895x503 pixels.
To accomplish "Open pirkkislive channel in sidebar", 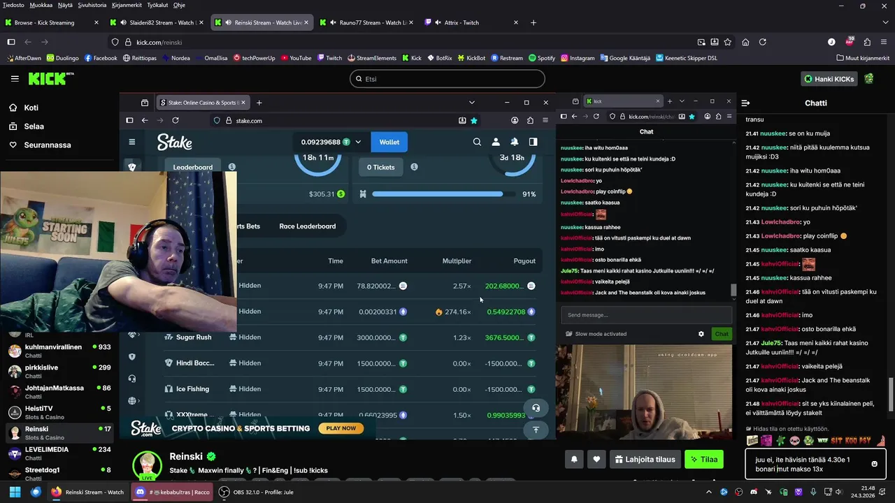I will [59, 371].
